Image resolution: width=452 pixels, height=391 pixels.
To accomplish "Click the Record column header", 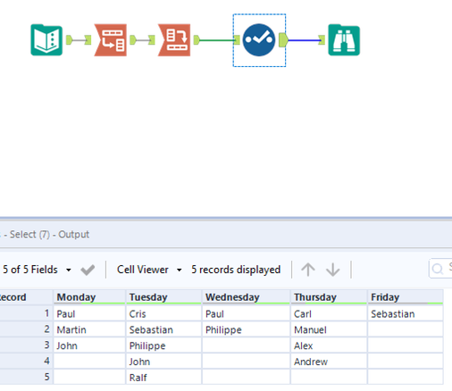I will (x=26, y=297).
